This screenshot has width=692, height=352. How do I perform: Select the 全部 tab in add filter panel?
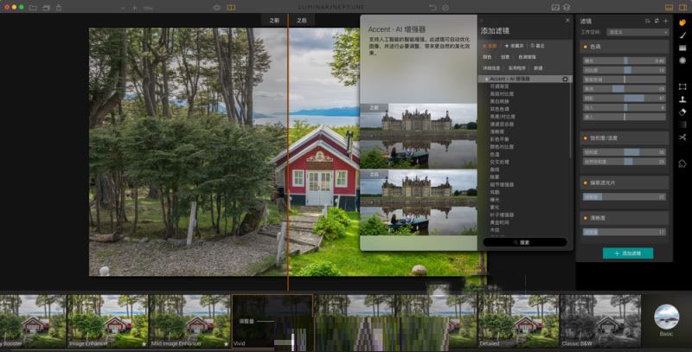pos(489,45)
